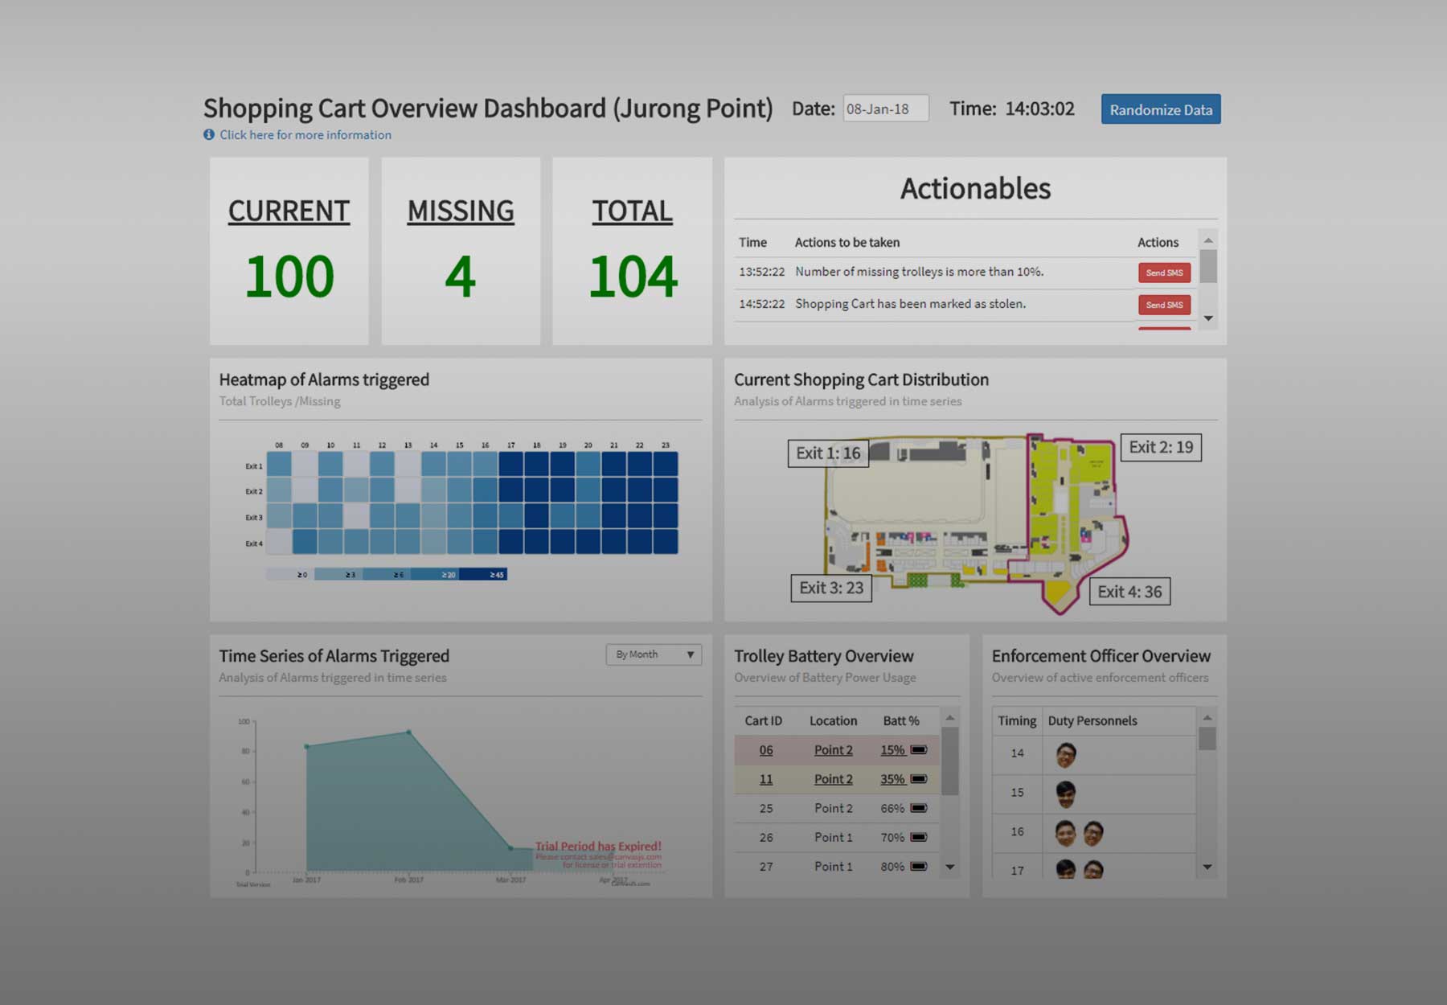Click the TOTAL 104 card
This screenshot has height=1005, width=1447.
coord(633,251)
